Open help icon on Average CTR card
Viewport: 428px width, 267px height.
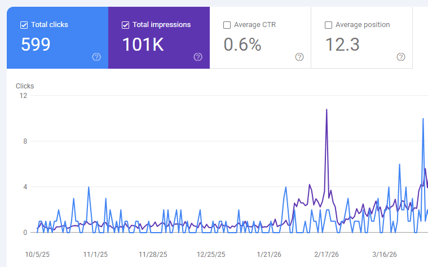[x=299, y=57]
